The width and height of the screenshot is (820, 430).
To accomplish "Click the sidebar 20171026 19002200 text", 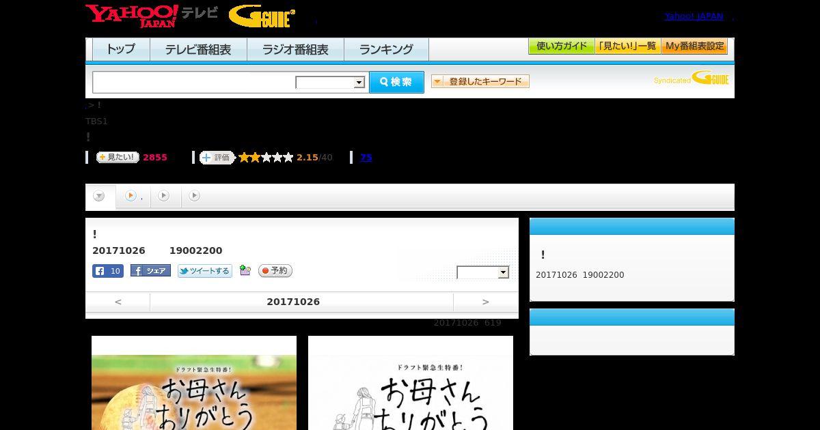I will coord(580,275).
